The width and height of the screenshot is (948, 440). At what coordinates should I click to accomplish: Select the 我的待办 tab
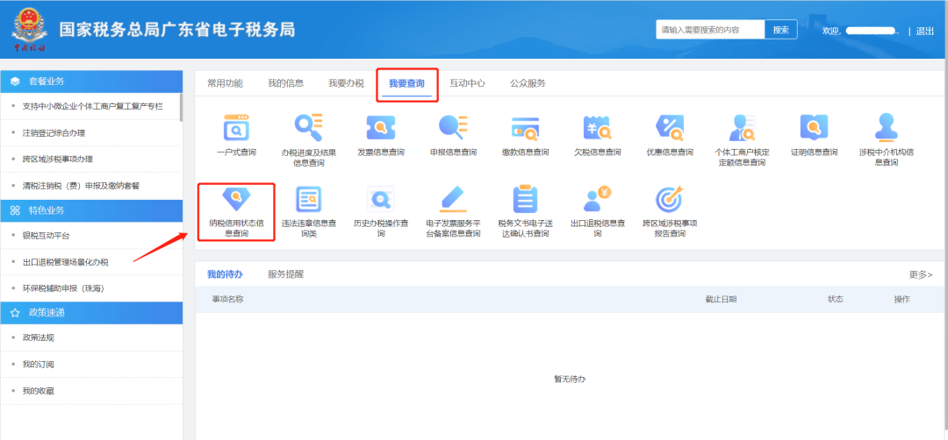click(x=225, y=274)
